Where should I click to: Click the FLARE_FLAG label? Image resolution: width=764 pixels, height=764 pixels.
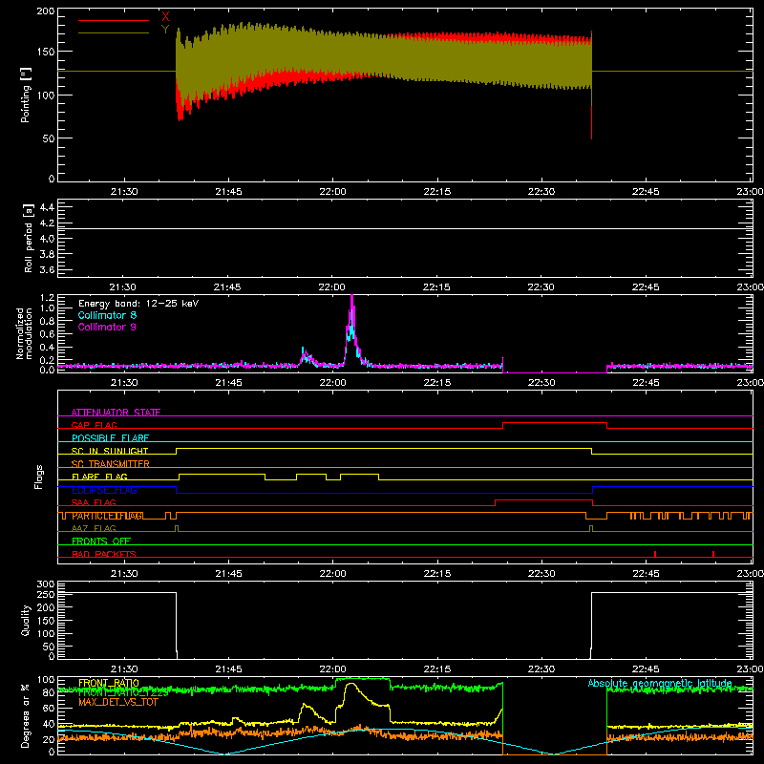click(99, 477)
